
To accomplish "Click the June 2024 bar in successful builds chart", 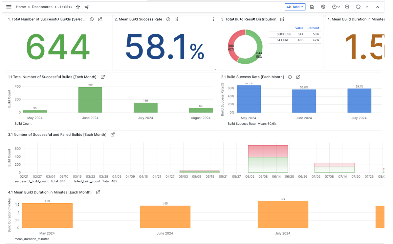I will (90, 100).
